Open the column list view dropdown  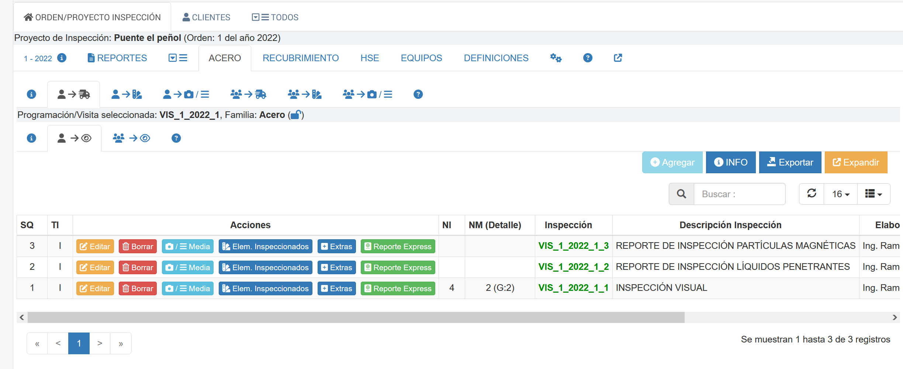pos(873,194)
